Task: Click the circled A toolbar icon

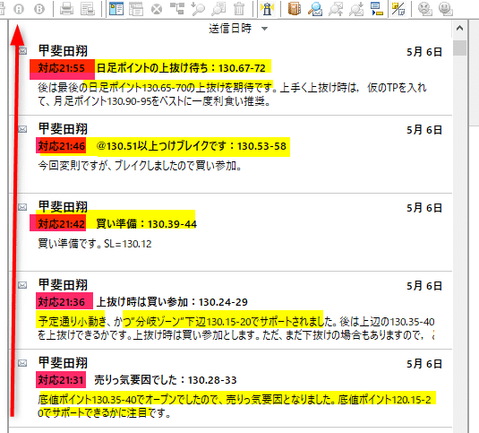Action: pos(19,9)
